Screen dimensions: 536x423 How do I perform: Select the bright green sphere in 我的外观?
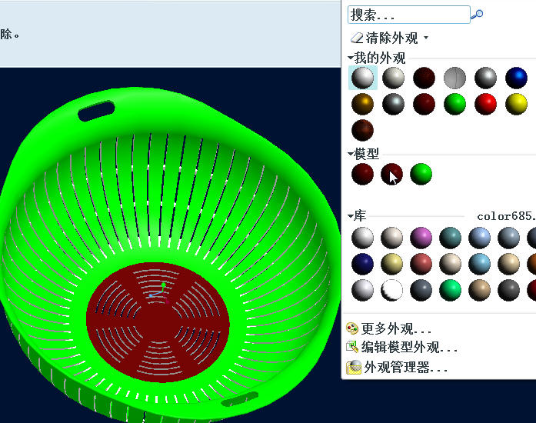[x=454, y=104]
